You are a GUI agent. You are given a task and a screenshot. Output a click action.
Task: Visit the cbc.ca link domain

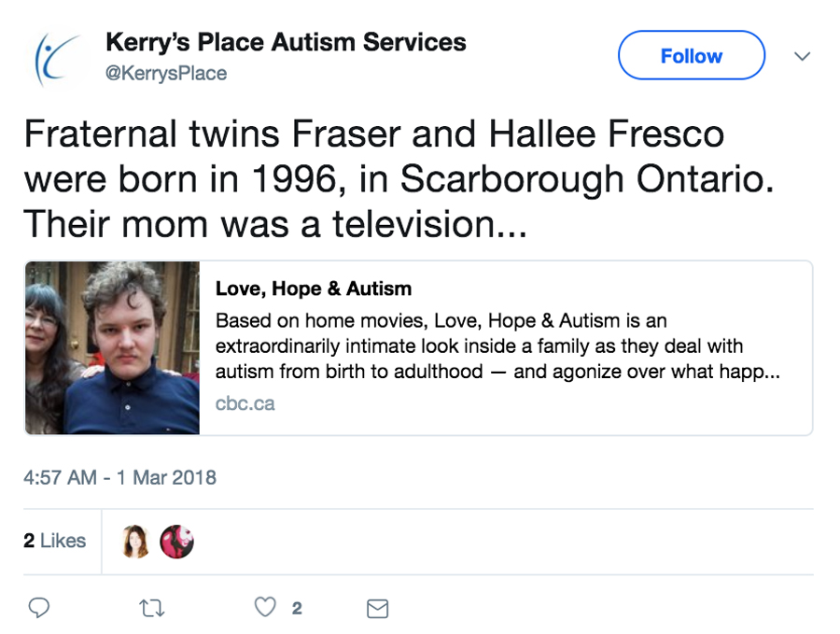(245, 404)
